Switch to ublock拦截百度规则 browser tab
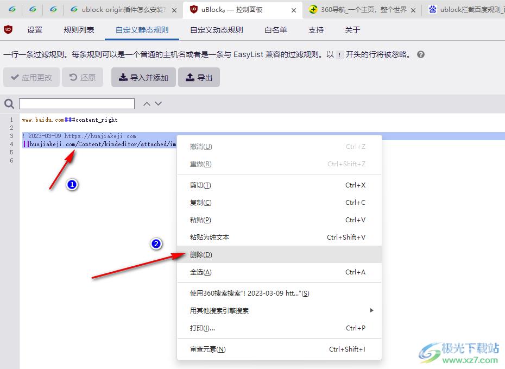The image size is (505, 369). click(x=466, y=10)
